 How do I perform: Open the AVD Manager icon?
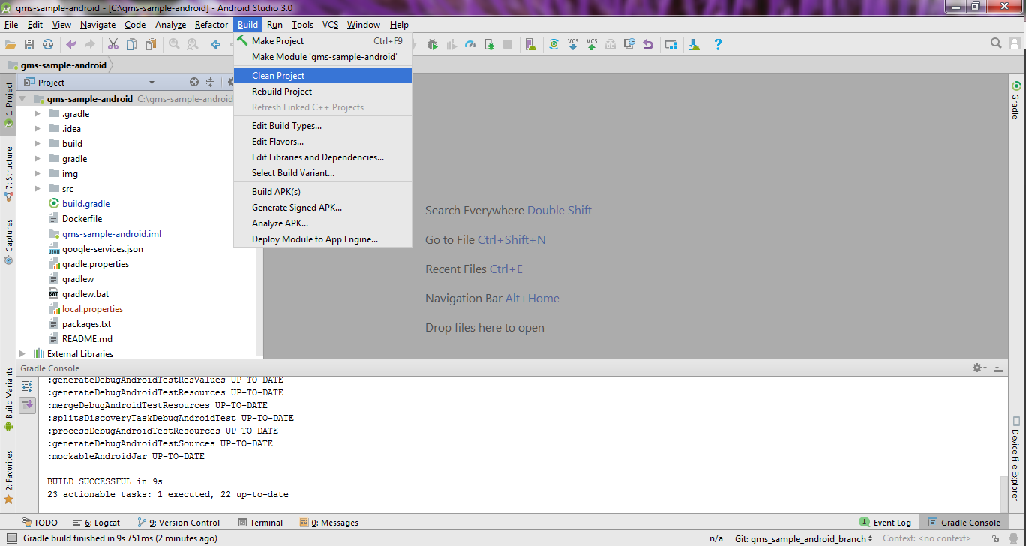click(x=530, y=45)
